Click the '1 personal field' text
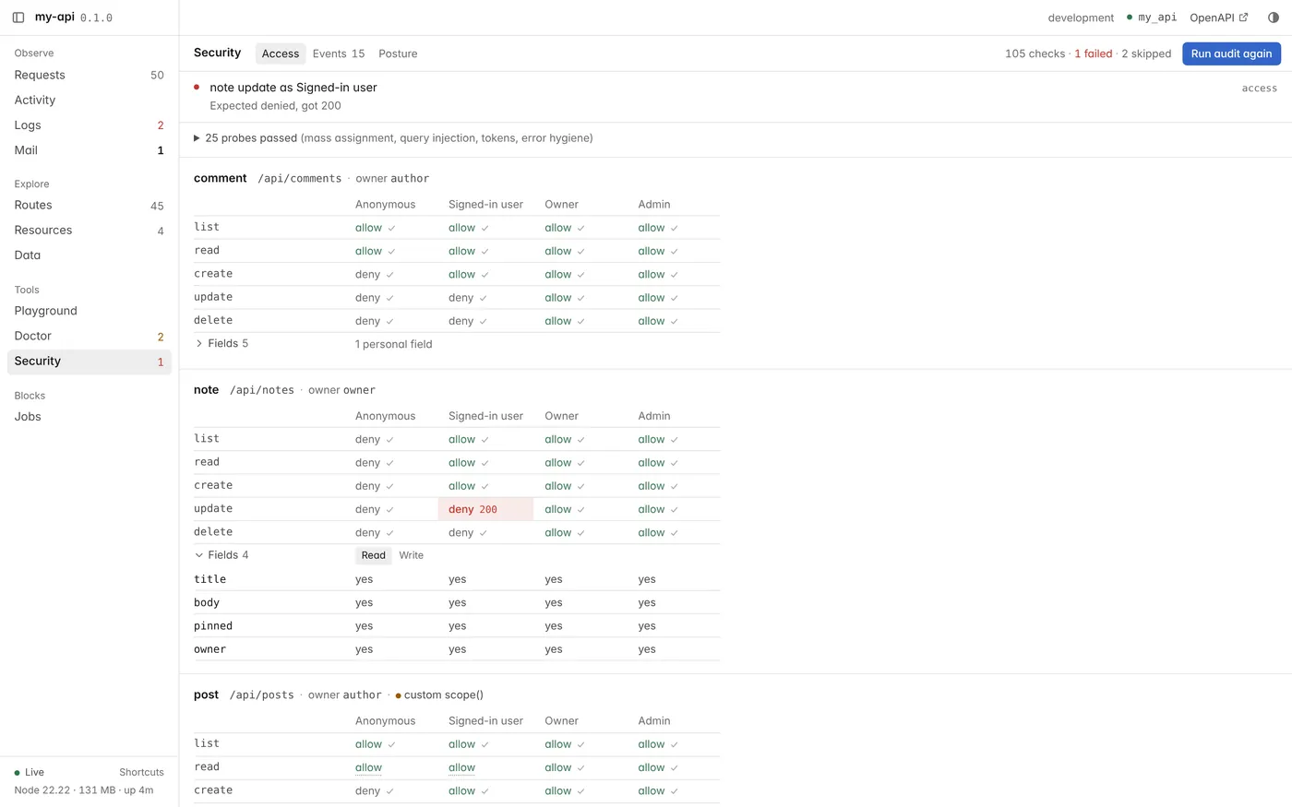Screen dimensions: 1292x807 [x=394, y=344]
